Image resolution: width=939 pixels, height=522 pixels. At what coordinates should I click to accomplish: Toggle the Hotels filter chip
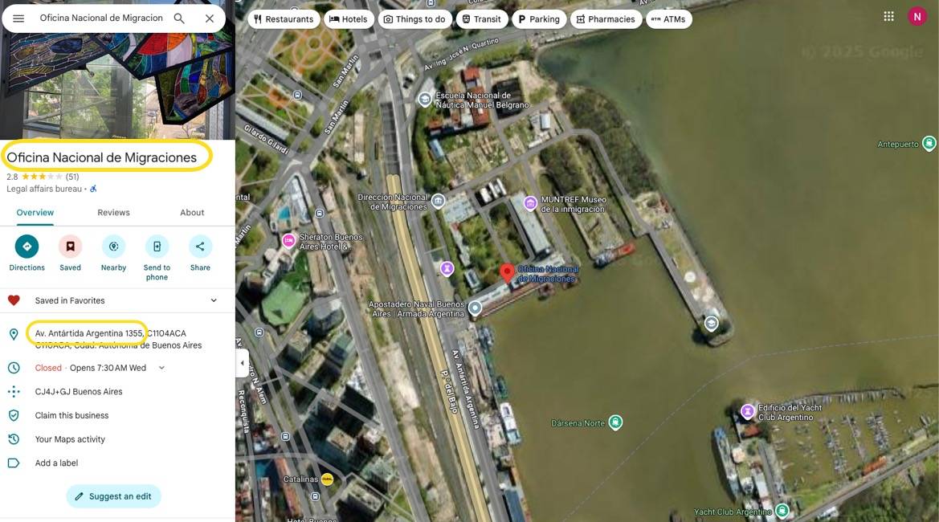(x=349, y=19)
